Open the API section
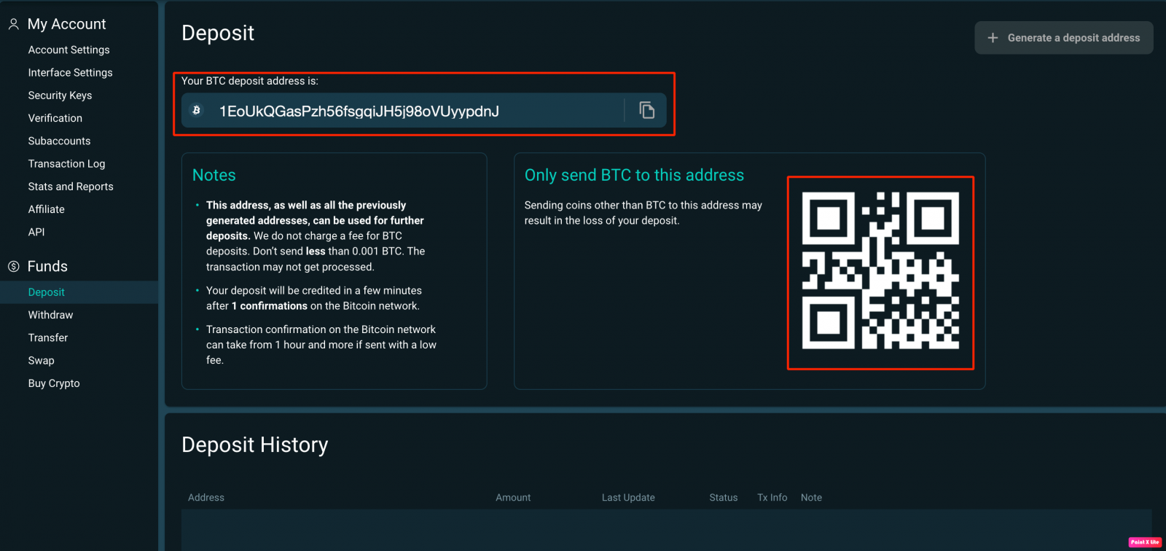 [x=36, y=232]
